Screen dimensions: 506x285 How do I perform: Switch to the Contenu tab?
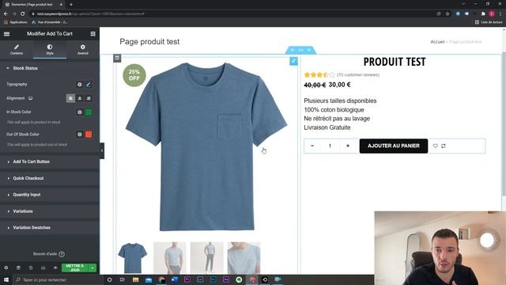[17, 49]
